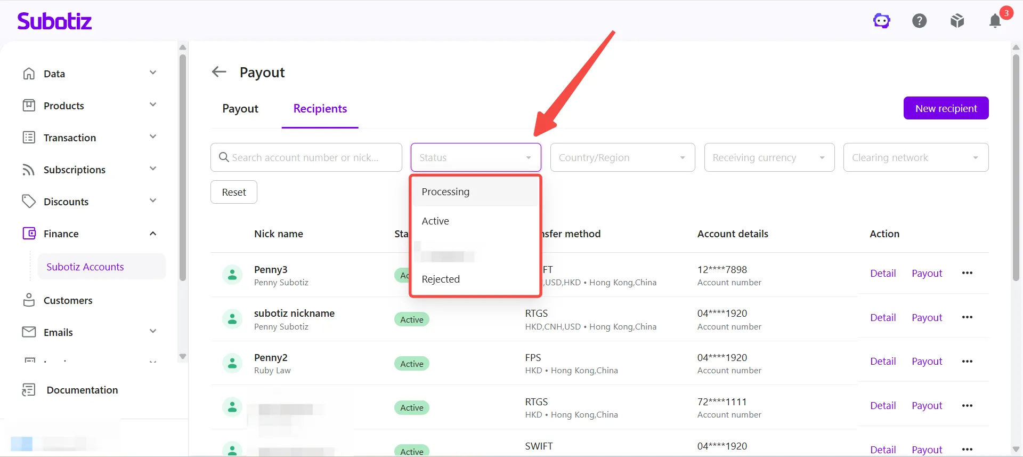Expand the Products menu chevron
The height and width of the screenshot is (457, 1023).
(153, 105)
